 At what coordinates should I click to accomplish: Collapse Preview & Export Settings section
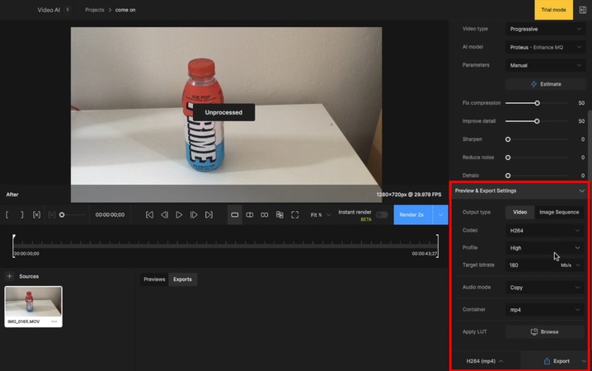tap(582, 191)
